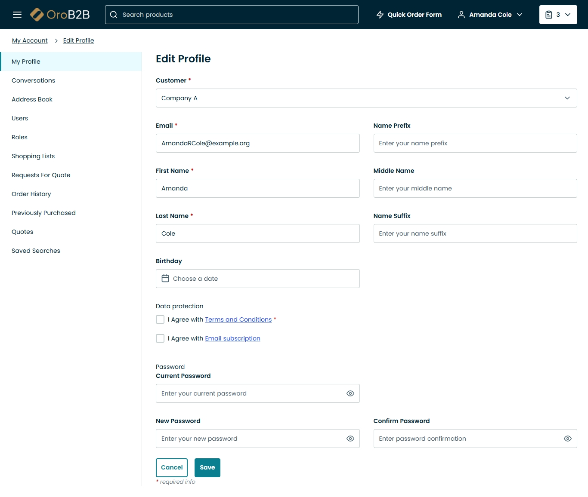Show the current password with eye icon
Viewport: 588px width, 497px height.
point(350,393)
